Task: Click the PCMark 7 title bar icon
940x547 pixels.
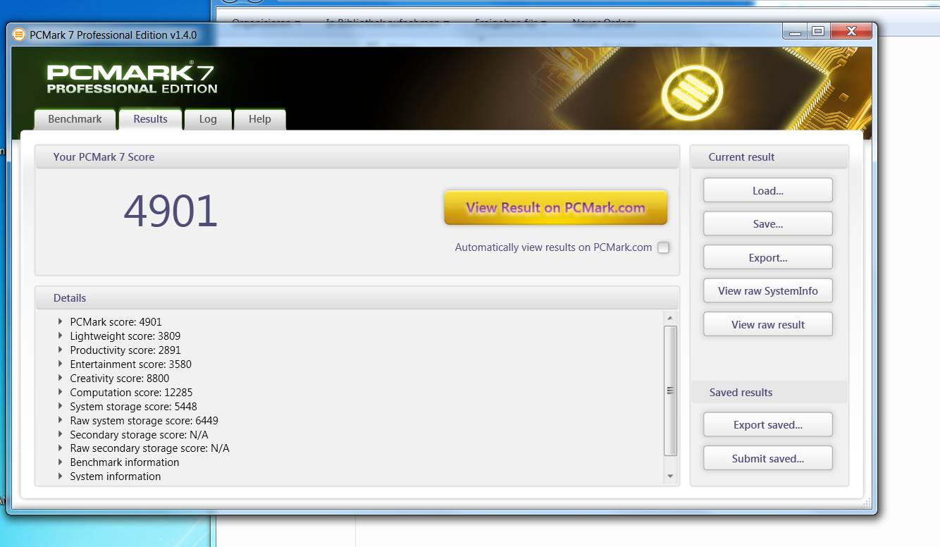Action: point(19,35)
